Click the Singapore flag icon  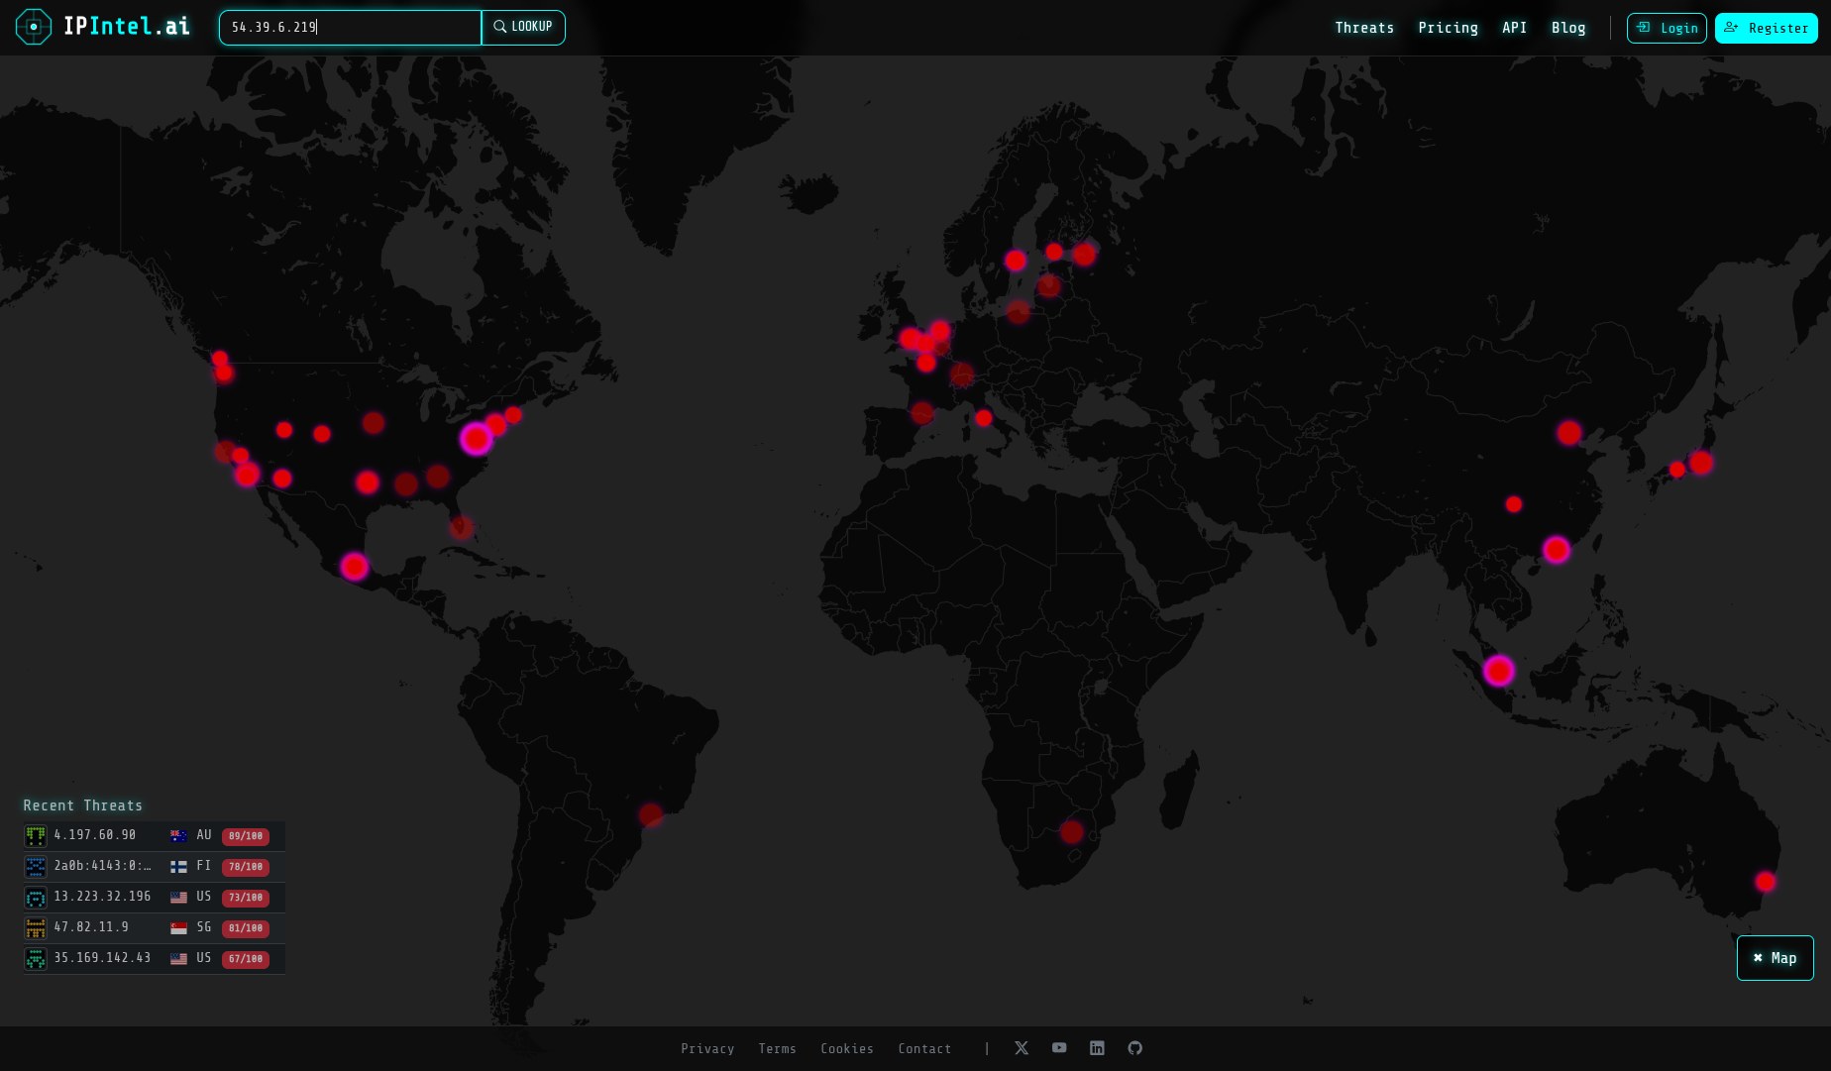pos(178,928)
